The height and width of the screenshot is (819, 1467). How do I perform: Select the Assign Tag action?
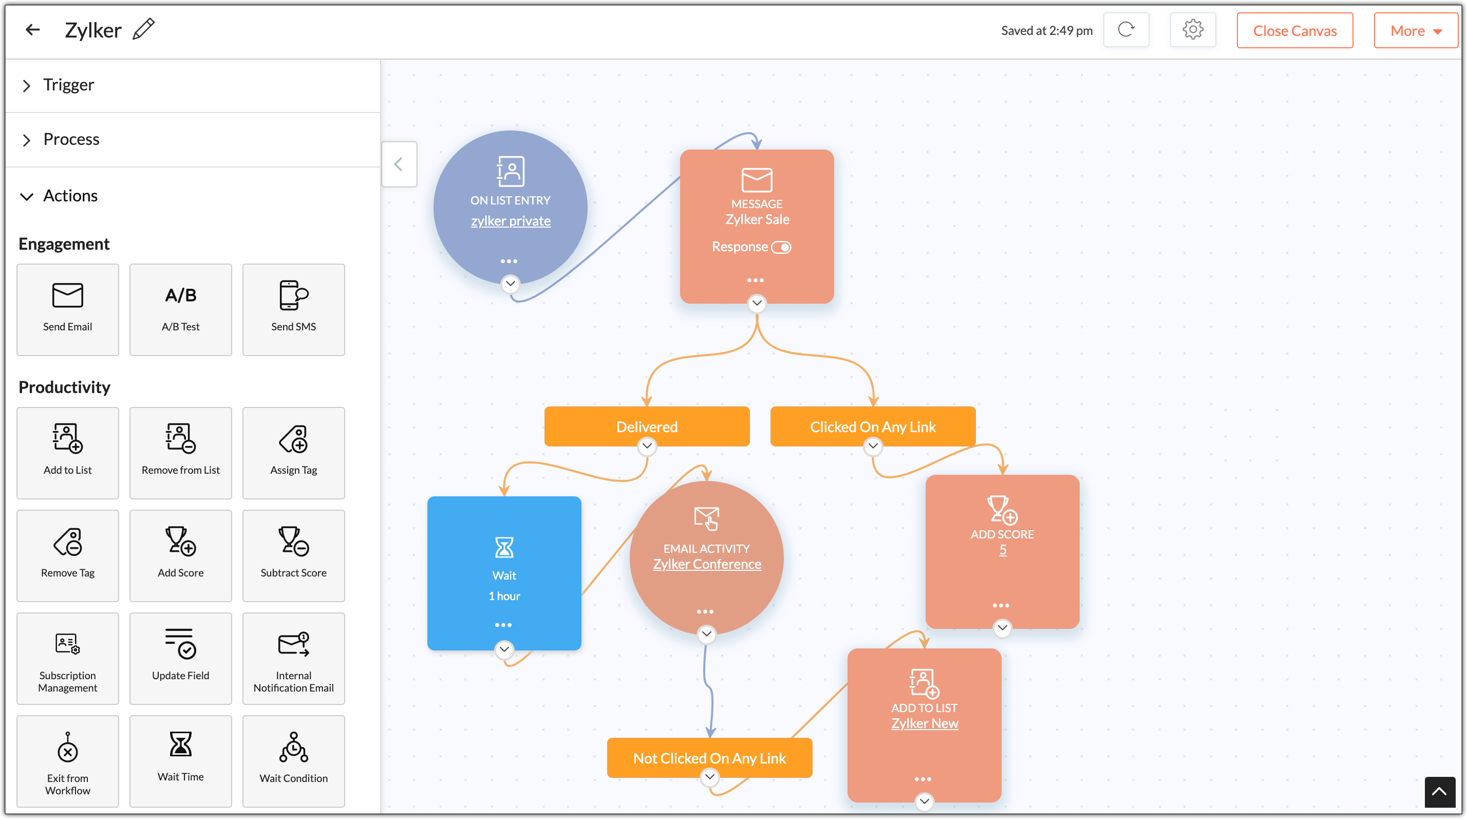click(x=293, y=453)
